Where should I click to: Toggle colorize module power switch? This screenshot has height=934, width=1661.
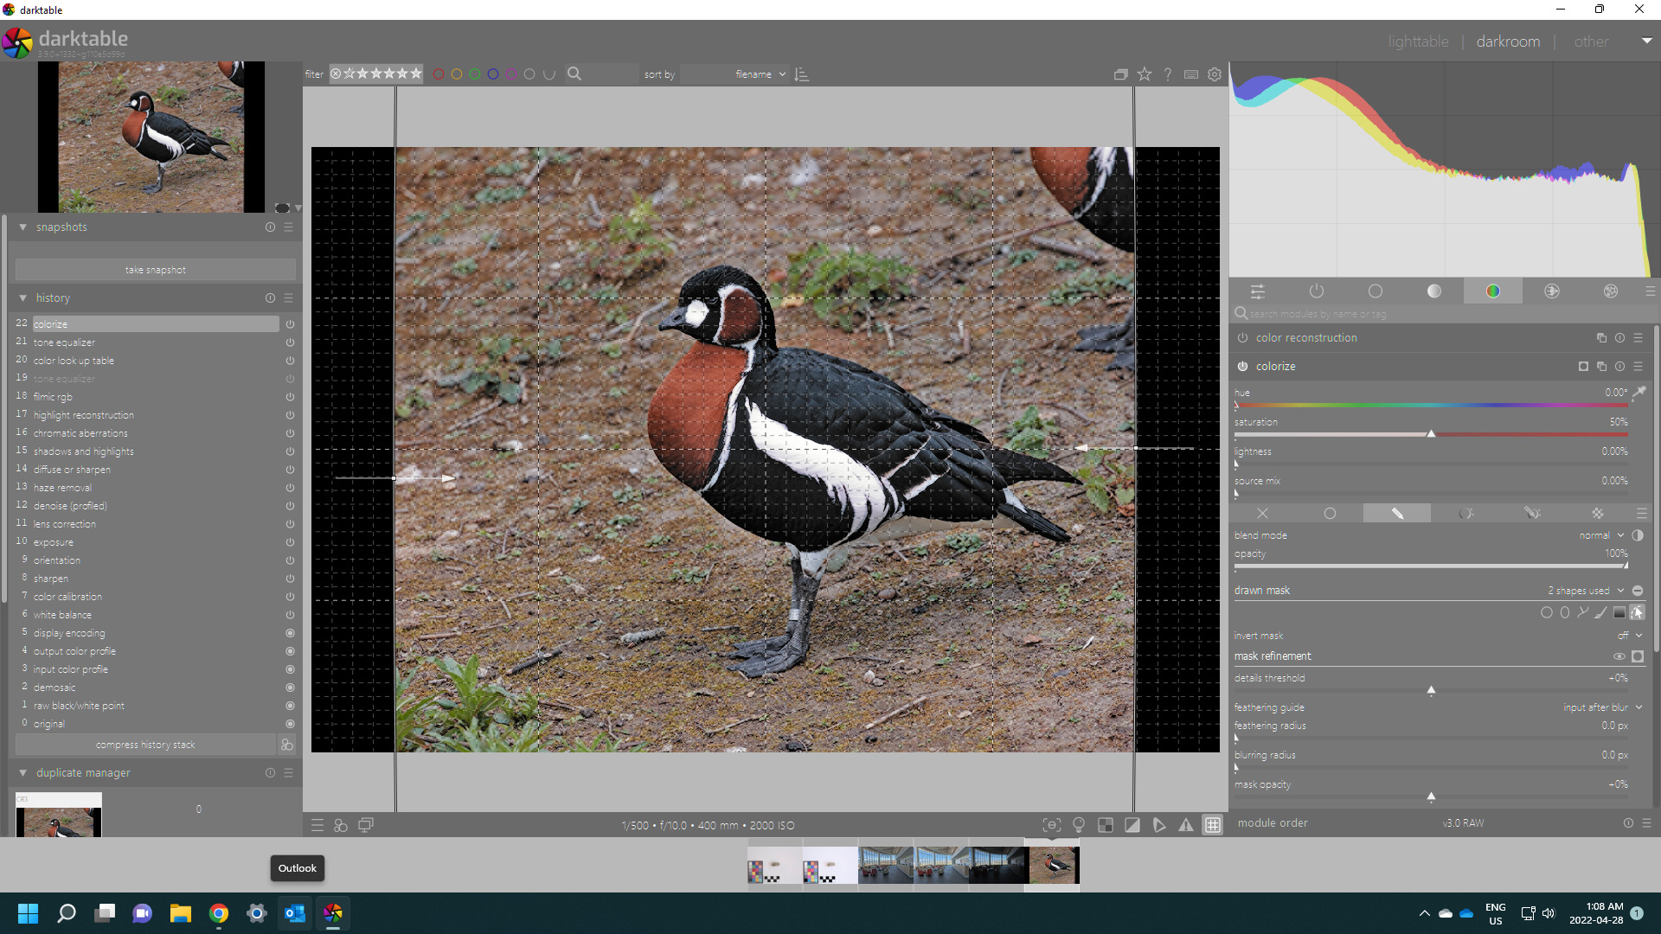pyautogui.click(x=1242, y=367)
